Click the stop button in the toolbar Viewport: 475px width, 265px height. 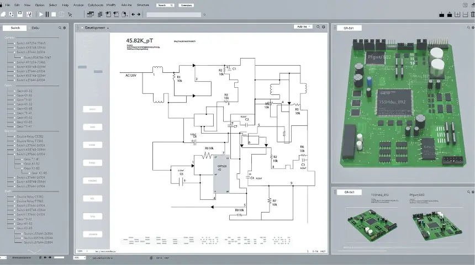(x=54, y=14)
